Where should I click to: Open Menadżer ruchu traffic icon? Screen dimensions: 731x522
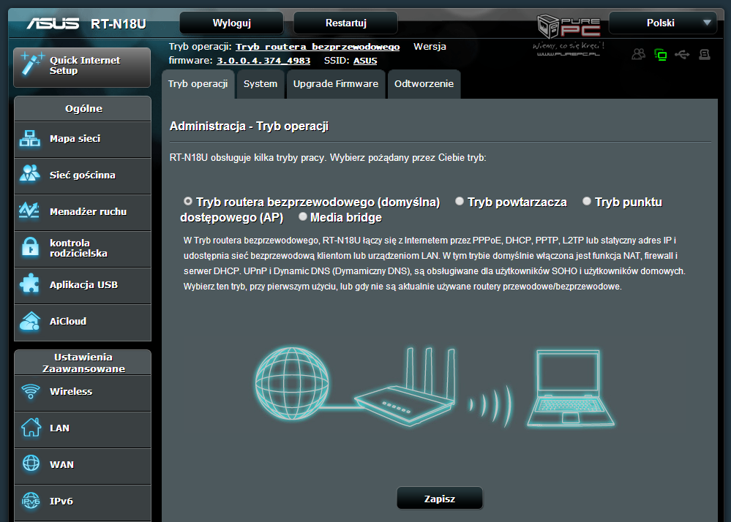point(29,211)
